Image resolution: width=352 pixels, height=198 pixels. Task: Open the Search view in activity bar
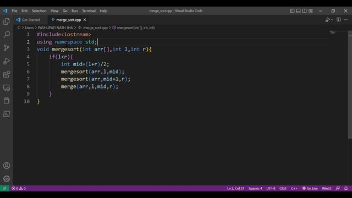[7, 35]
